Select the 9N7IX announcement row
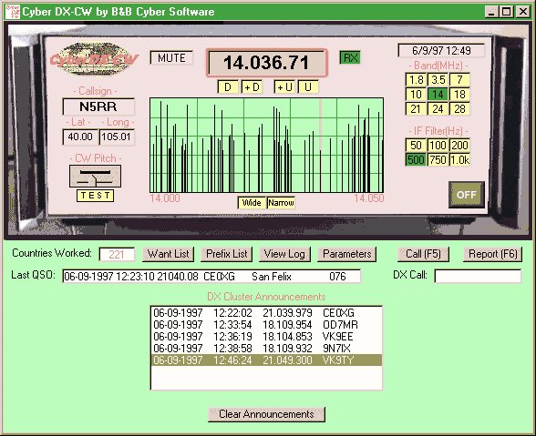 (x=266, y=349)
